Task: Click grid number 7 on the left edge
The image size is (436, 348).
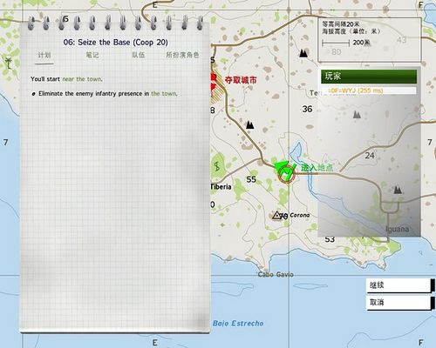Action: (x=5, y=143)
